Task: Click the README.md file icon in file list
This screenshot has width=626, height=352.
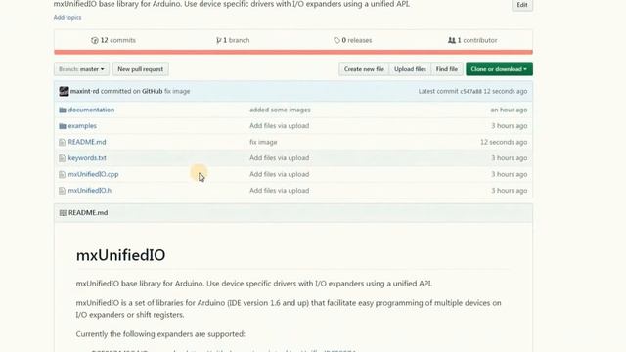Action: (62, 142)
